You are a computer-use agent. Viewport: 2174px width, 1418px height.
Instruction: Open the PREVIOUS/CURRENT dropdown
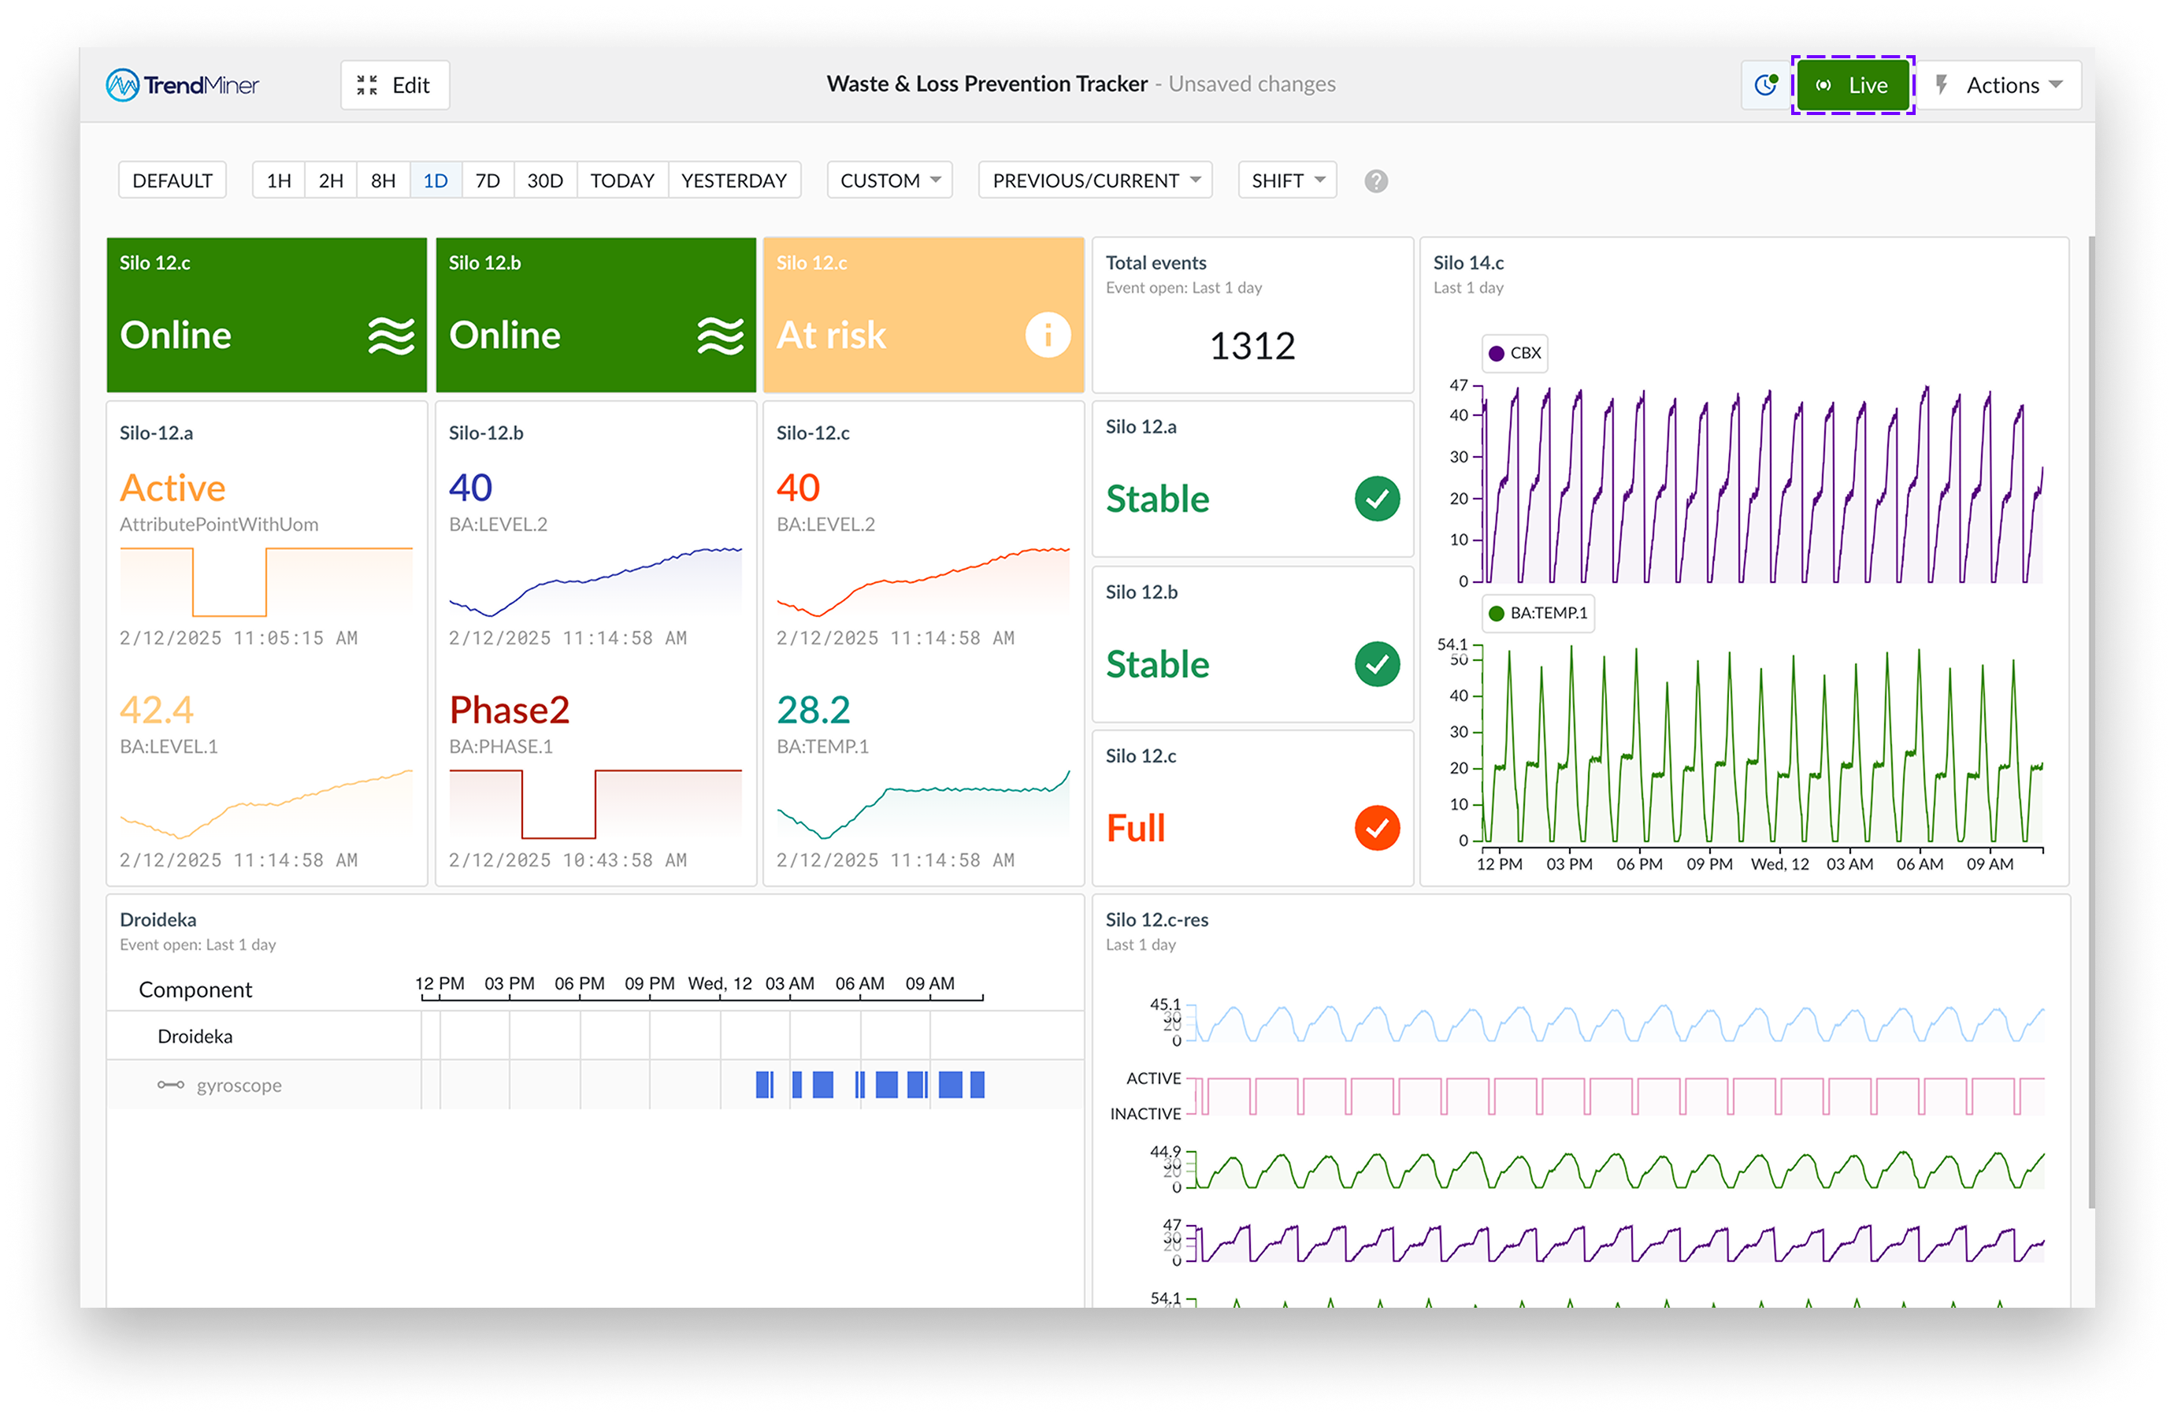1094,180
